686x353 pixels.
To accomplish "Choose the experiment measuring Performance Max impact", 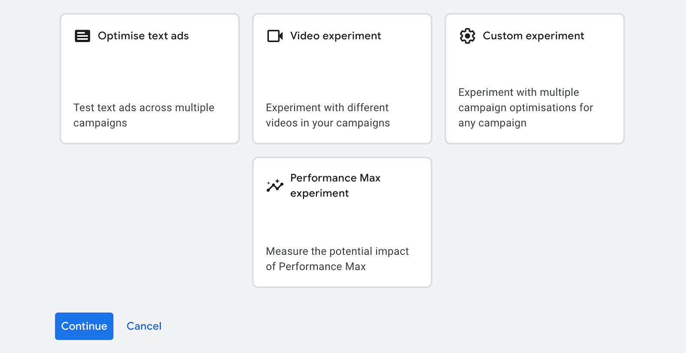I will click(342, 222).
